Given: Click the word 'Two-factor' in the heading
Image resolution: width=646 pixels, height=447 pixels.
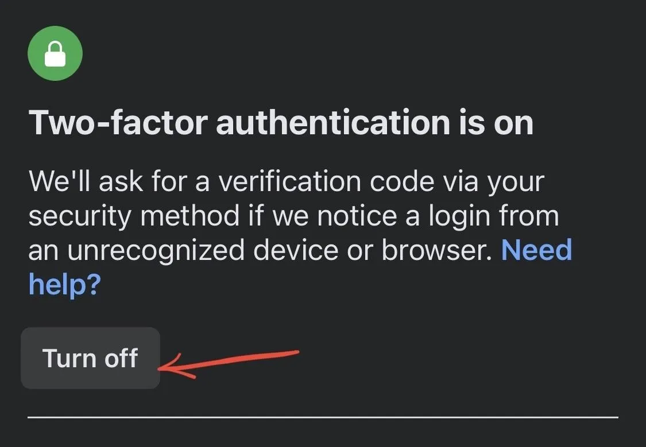Looking at the screenshot, I should [118, 123].
